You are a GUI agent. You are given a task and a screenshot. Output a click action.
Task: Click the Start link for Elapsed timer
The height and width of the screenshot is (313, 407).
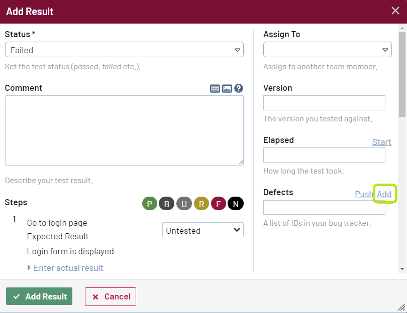coord(381,142)
